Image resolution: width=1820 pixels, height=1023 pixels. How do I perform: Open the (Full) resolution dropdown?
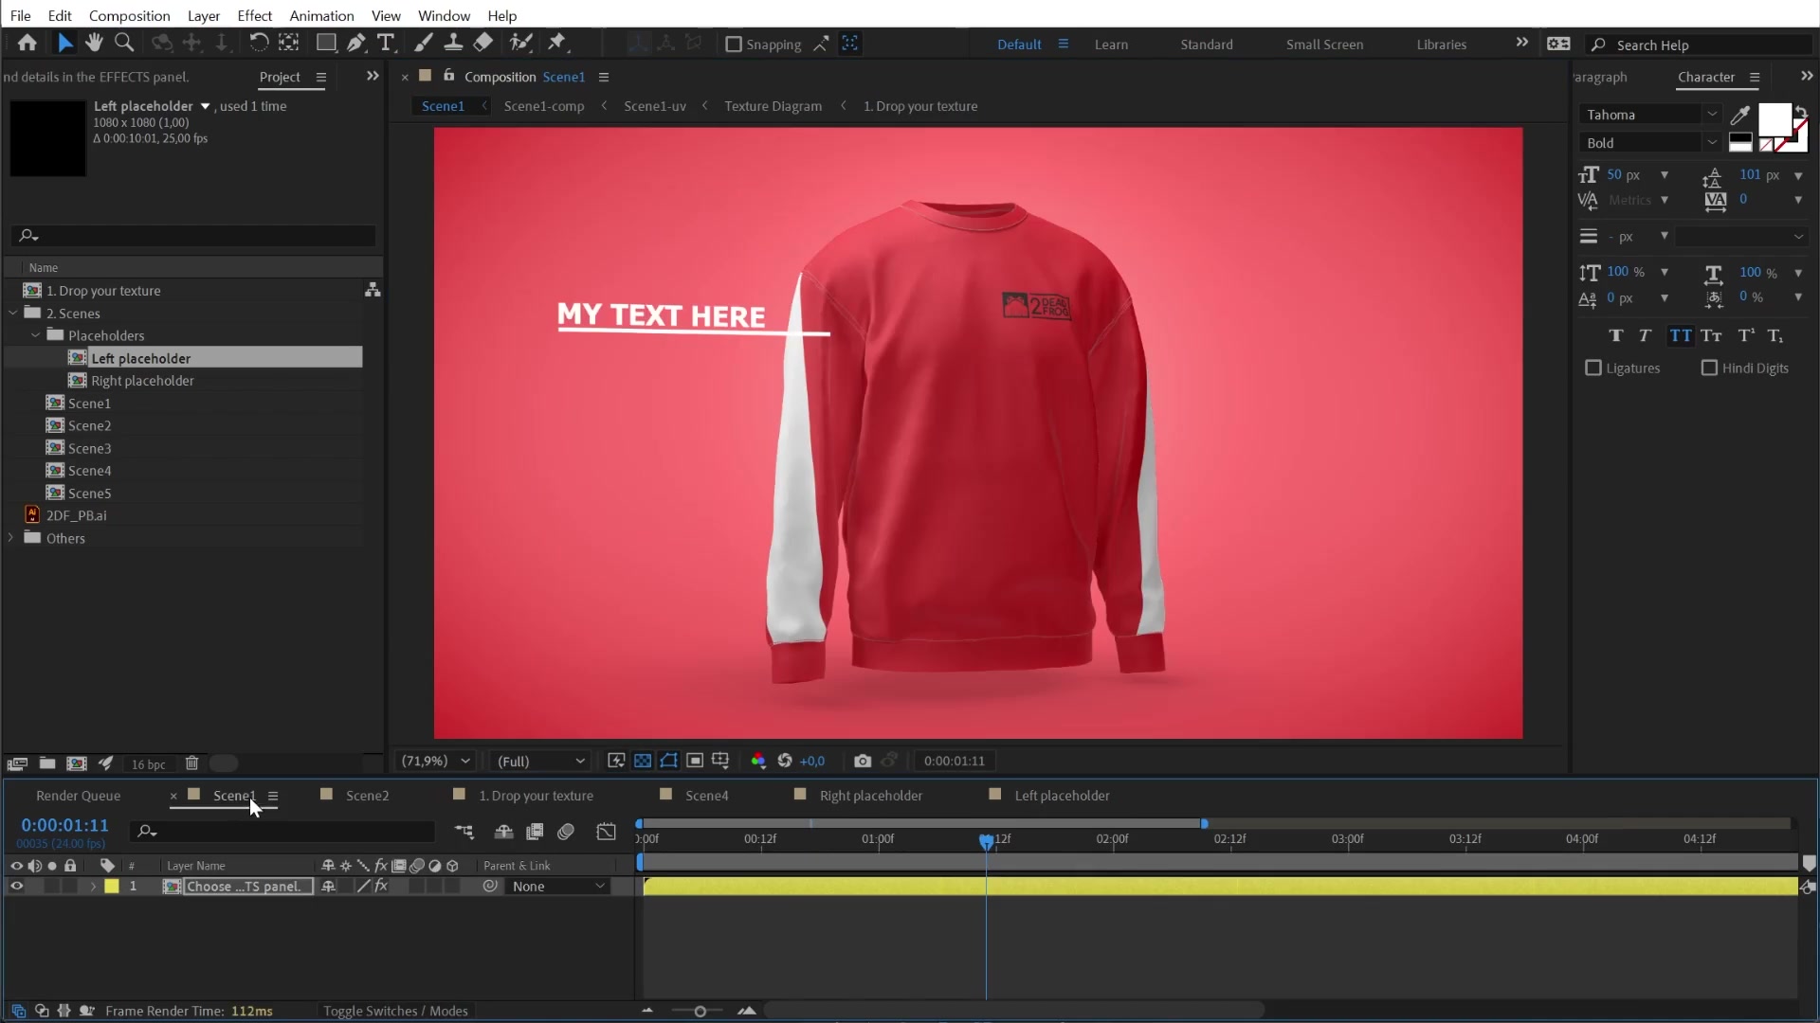(541, 761)
